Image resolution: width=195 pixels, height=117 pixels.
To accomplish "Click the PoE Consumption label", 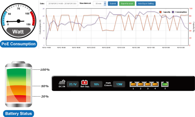I will [19, 44].
